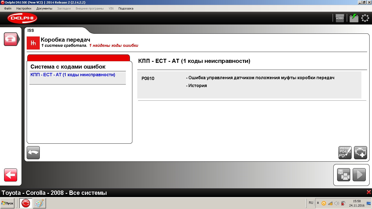The width and height of the screenshot is (372, 209).
Task: Open Paint from the taskbar
Action: coord(39,203)
